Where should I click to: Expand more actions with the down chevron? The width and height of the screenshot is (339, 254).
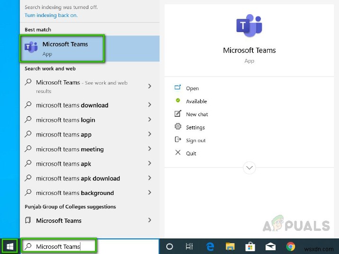(249, 168)
